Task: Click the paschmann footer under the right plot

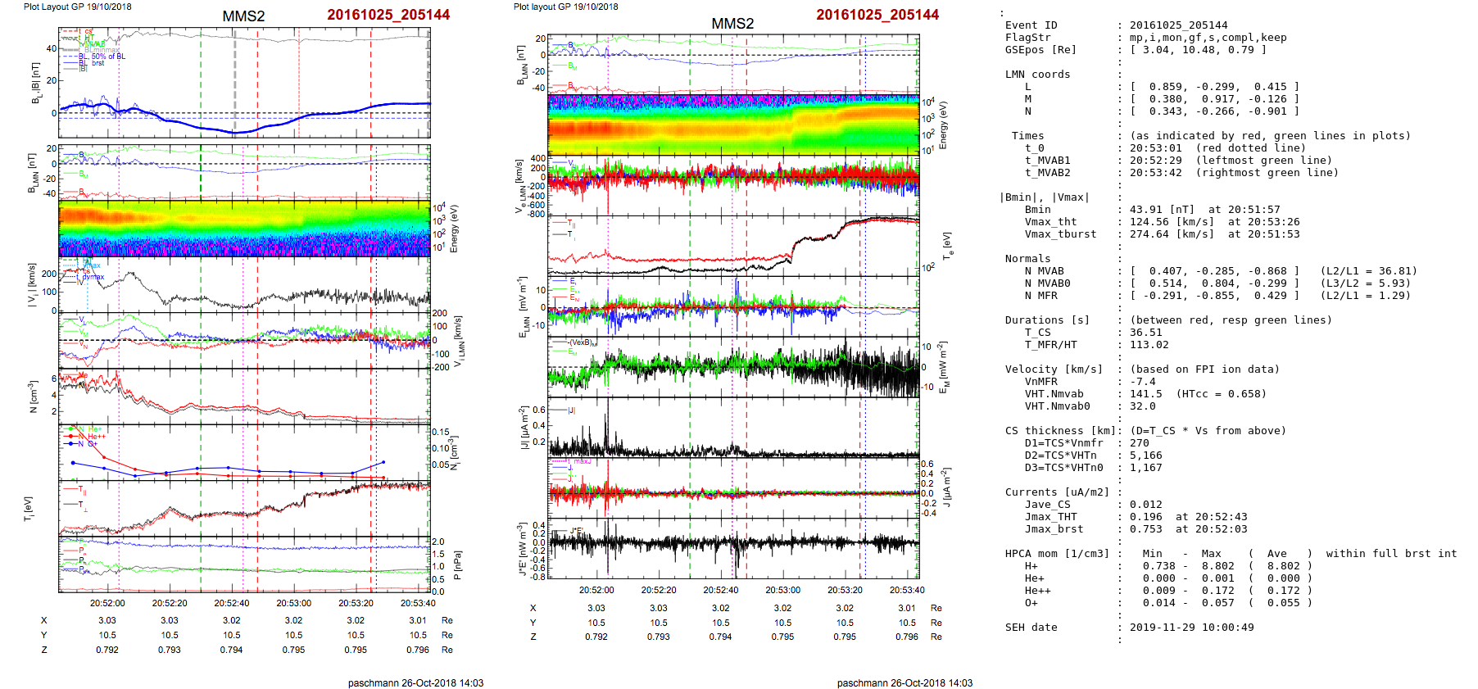Action: 904,682
